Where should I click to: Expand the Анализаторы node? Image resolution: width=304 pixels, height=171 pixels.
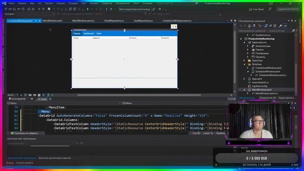[x=247, y=46]
